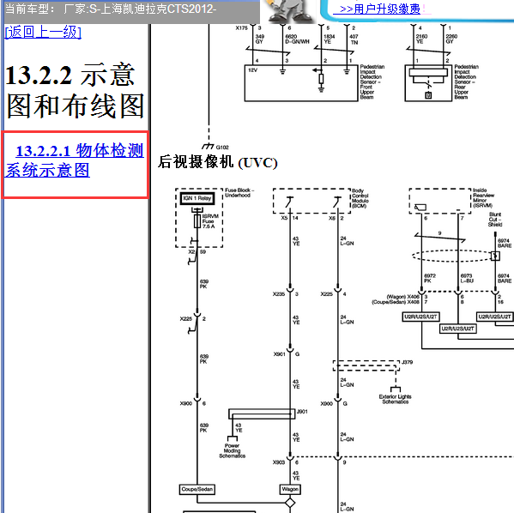Click the (Wagon) X406 connector label
Viewport: 514px width, 513px height.
pos(402,296)
